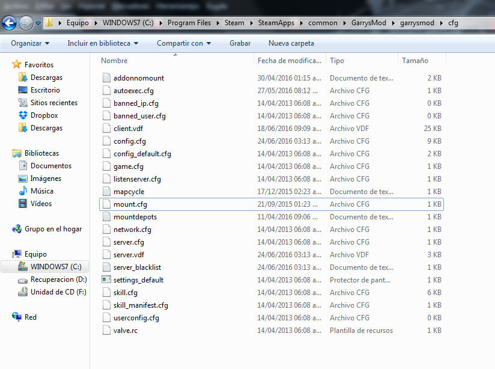
Task: Open the recent locations dropdown arrow
Action: [x=38, y=23]
